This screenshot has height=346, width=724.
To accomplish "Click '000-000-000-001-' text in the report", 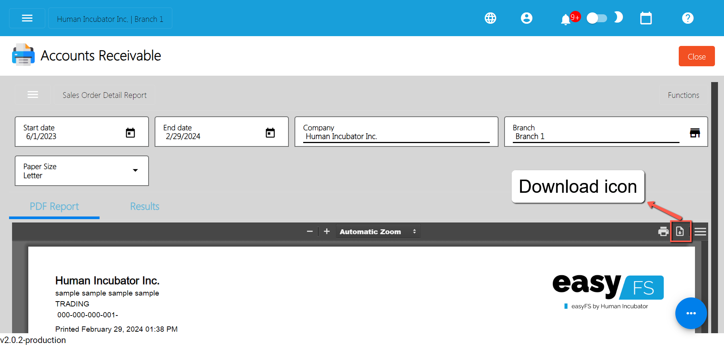I will pos(87,315).
